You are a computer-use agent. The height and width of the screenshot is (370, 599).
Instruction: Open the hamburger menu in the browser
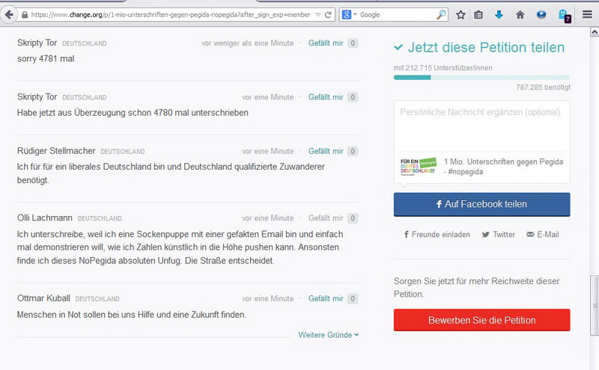click(x=587, y=15)
